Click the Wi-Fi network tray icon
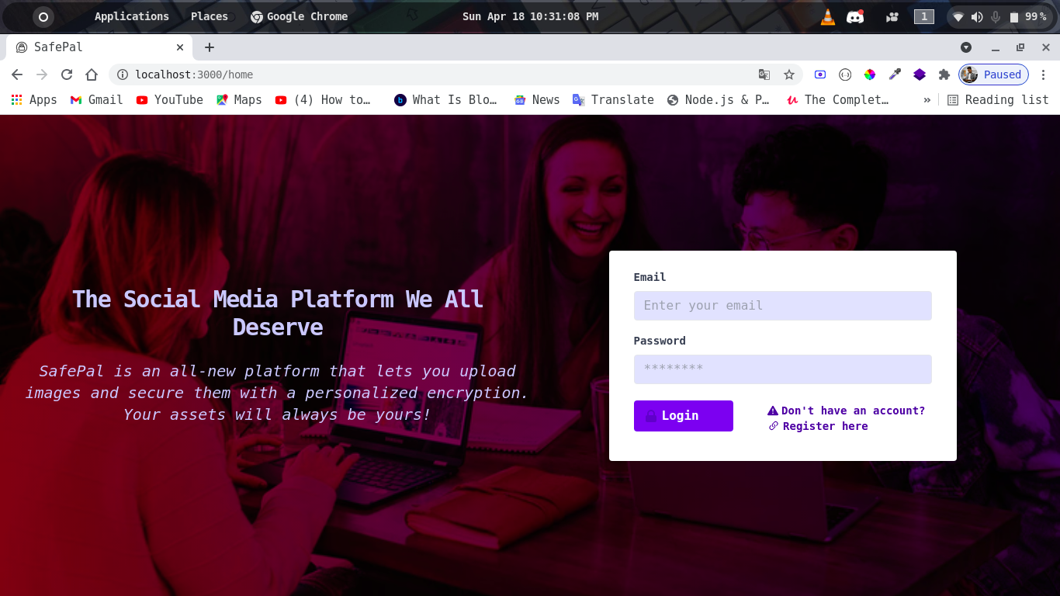This screenshot has height=596, width=1060. pyautogui.click(x=958, y=17)
